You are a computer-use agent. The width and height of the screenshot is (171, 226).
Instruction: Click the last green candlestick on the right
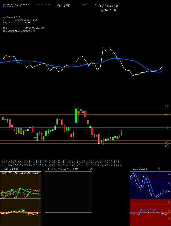click(x=122, y=133)
